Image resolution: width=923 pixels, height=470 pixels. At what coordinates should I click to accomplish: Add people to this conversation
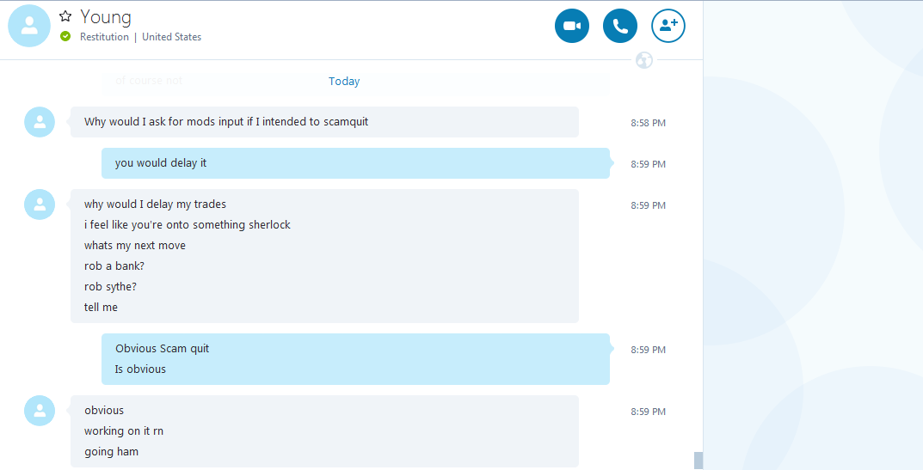pyautogui.click(x=668, y=26)
